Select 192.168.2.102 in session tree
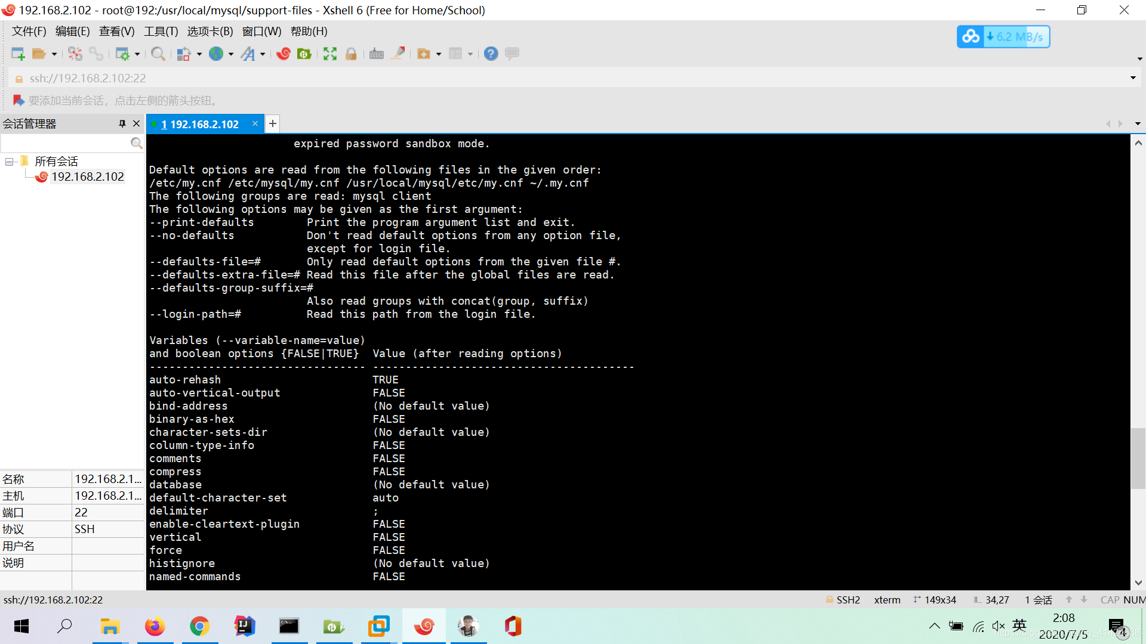 87,177
